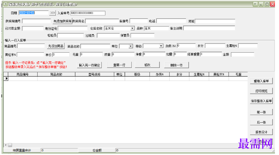Screen dimensions: 279x155
Task: Click the 品种 field showing 玉米
Action: pos(156,28)
